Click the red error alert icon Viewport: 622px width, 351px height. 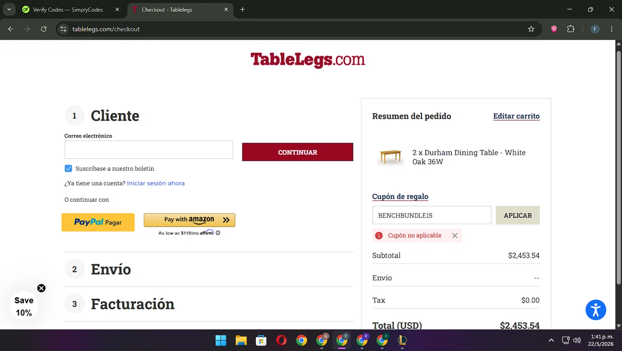click(379, 235)
